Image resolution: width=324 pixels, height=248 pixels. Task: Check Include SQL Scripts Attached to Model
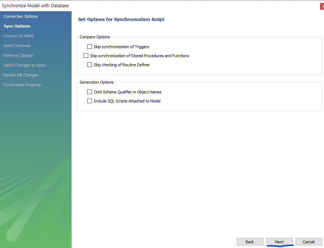tap(89, 101)
